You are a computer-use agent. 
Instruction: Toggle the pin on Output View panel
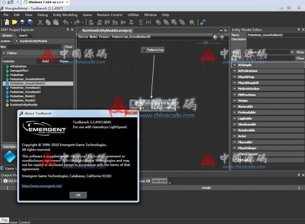[298, 175]
